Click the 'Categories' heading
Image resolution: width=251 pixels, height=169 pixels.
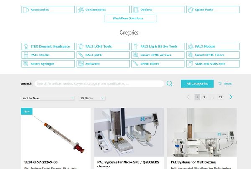tap(129, 33)
